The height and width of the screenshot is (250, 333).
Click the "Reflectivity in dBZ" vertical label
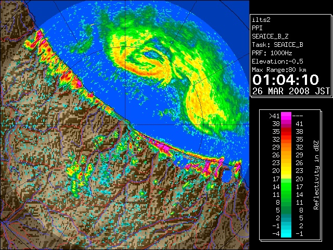coord(316,175)
